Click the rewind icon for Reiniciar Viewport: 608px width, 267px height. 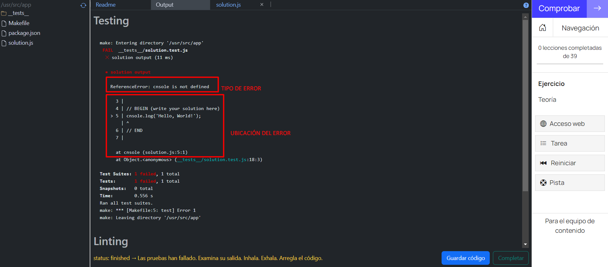543,163
